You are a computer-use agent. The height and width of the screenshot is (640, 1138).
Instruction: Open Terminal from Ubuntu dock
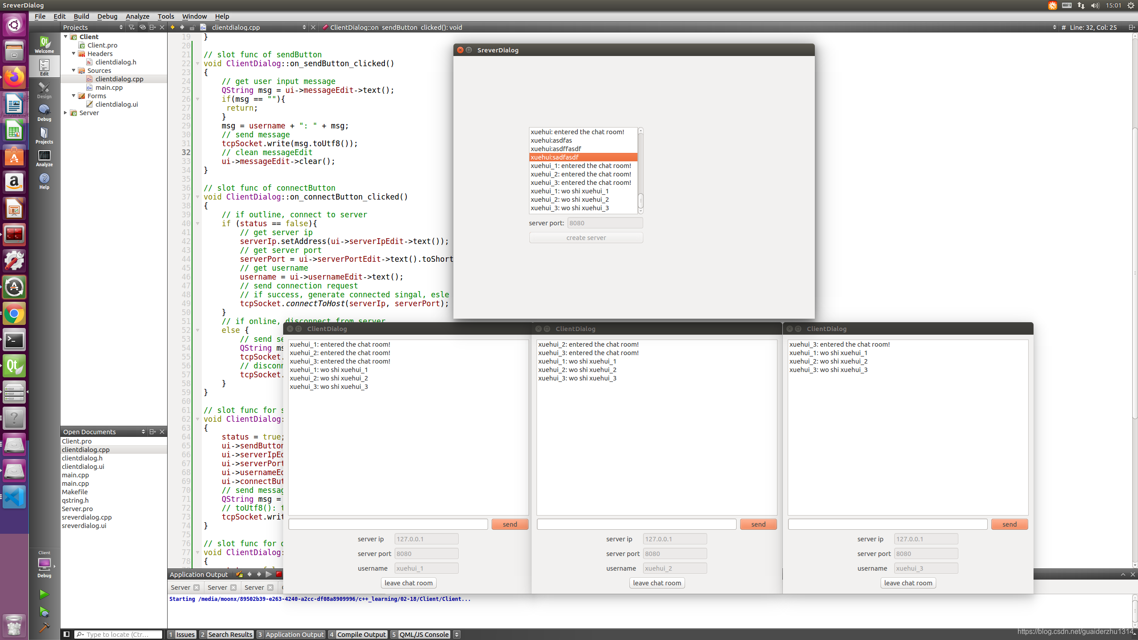[x=14, y=340]
